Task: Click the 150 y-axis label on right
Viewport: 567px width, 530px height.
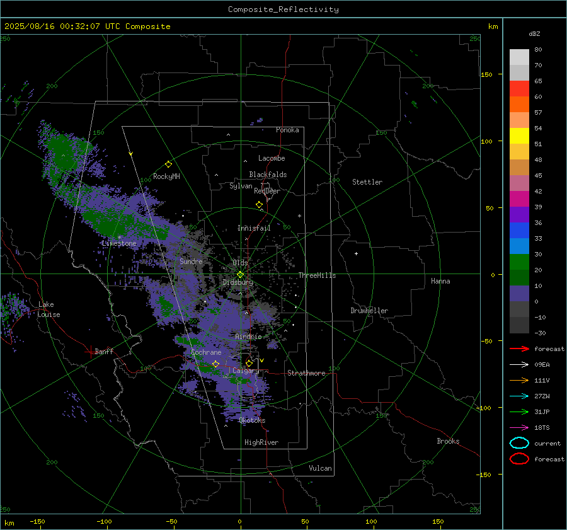Action: 486,74
